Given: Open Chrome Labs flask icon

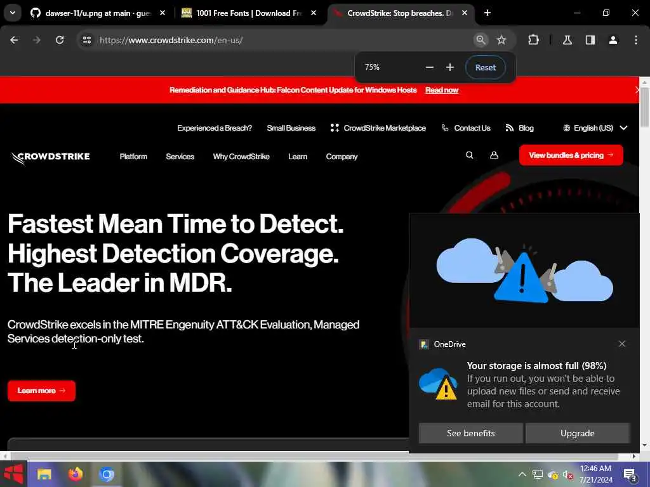Looking at the screenshot, I should coord(567,40).
